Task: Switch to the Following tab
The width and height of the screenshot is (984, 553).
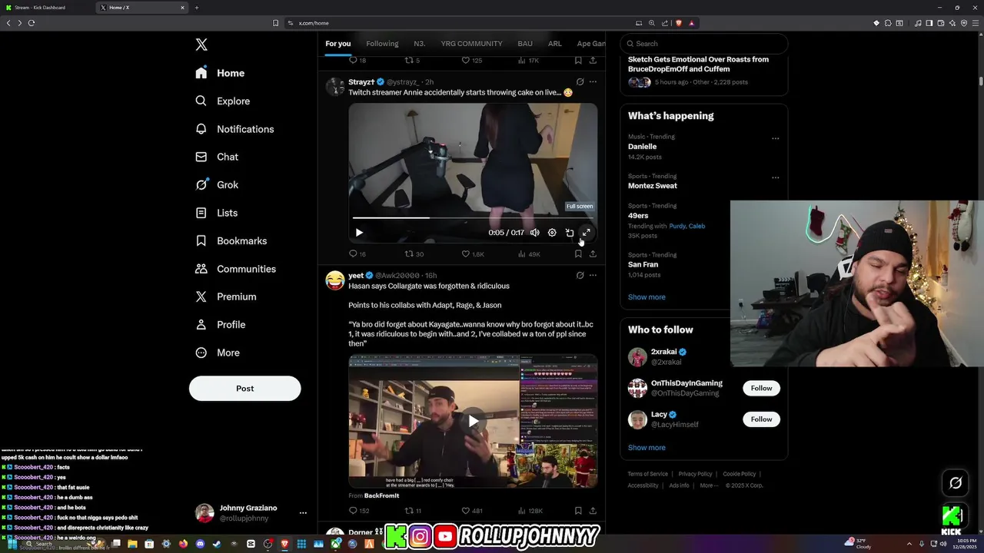Action: pos(382,44)
